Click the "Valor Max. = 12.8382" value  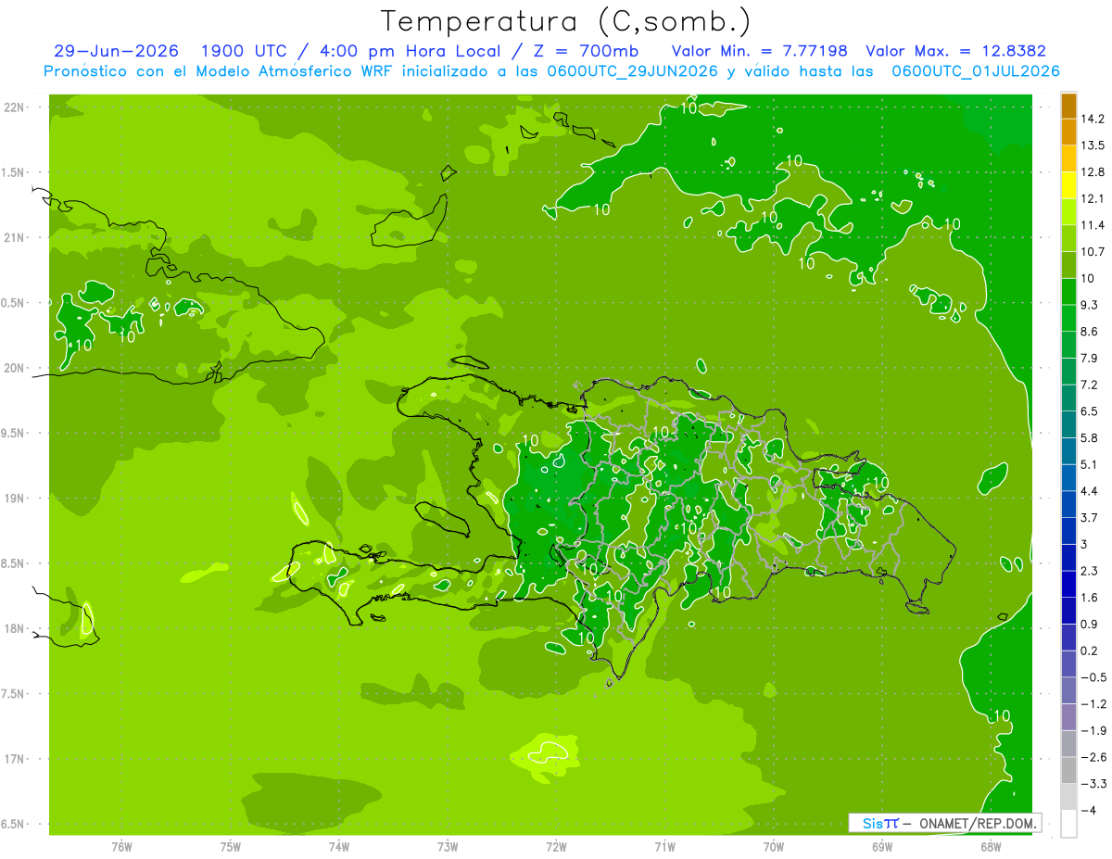click(x=955, y=51)
